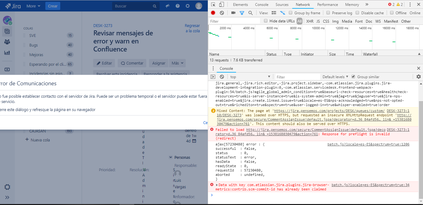The width and height of the screenshot is (423, 205).
Task: Open the Default levels dropdown
Action: 335,77
